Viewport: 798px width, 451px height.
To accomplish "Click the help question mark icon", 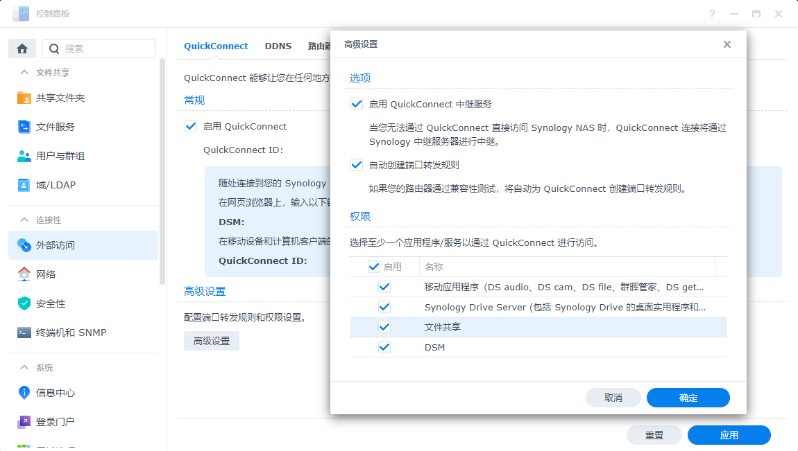I will click(712, 14).
